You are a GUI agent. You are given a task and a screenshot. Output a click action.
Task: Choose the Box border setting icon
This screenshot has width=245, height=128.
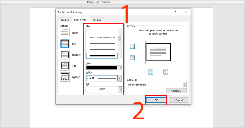(x=65, y=43)
